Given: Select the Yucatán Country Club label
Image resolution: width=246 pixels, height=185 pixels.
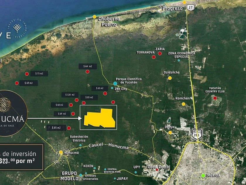Looking at the screenshot, I should pos(215,90).
